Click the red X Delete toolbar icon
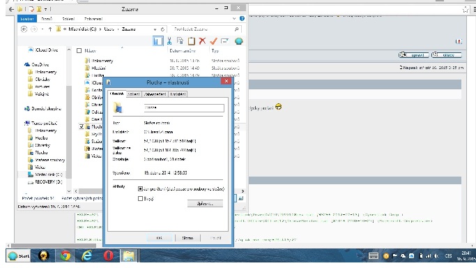The width and height of the screenshot is (476, 268). pos(202,40)
